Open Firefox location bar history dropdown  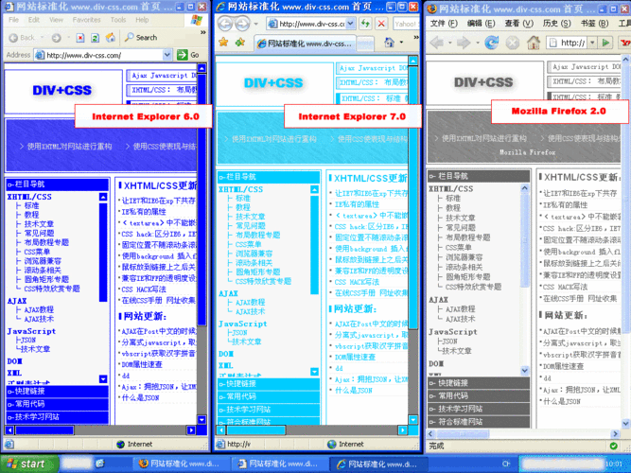[592, 43]
